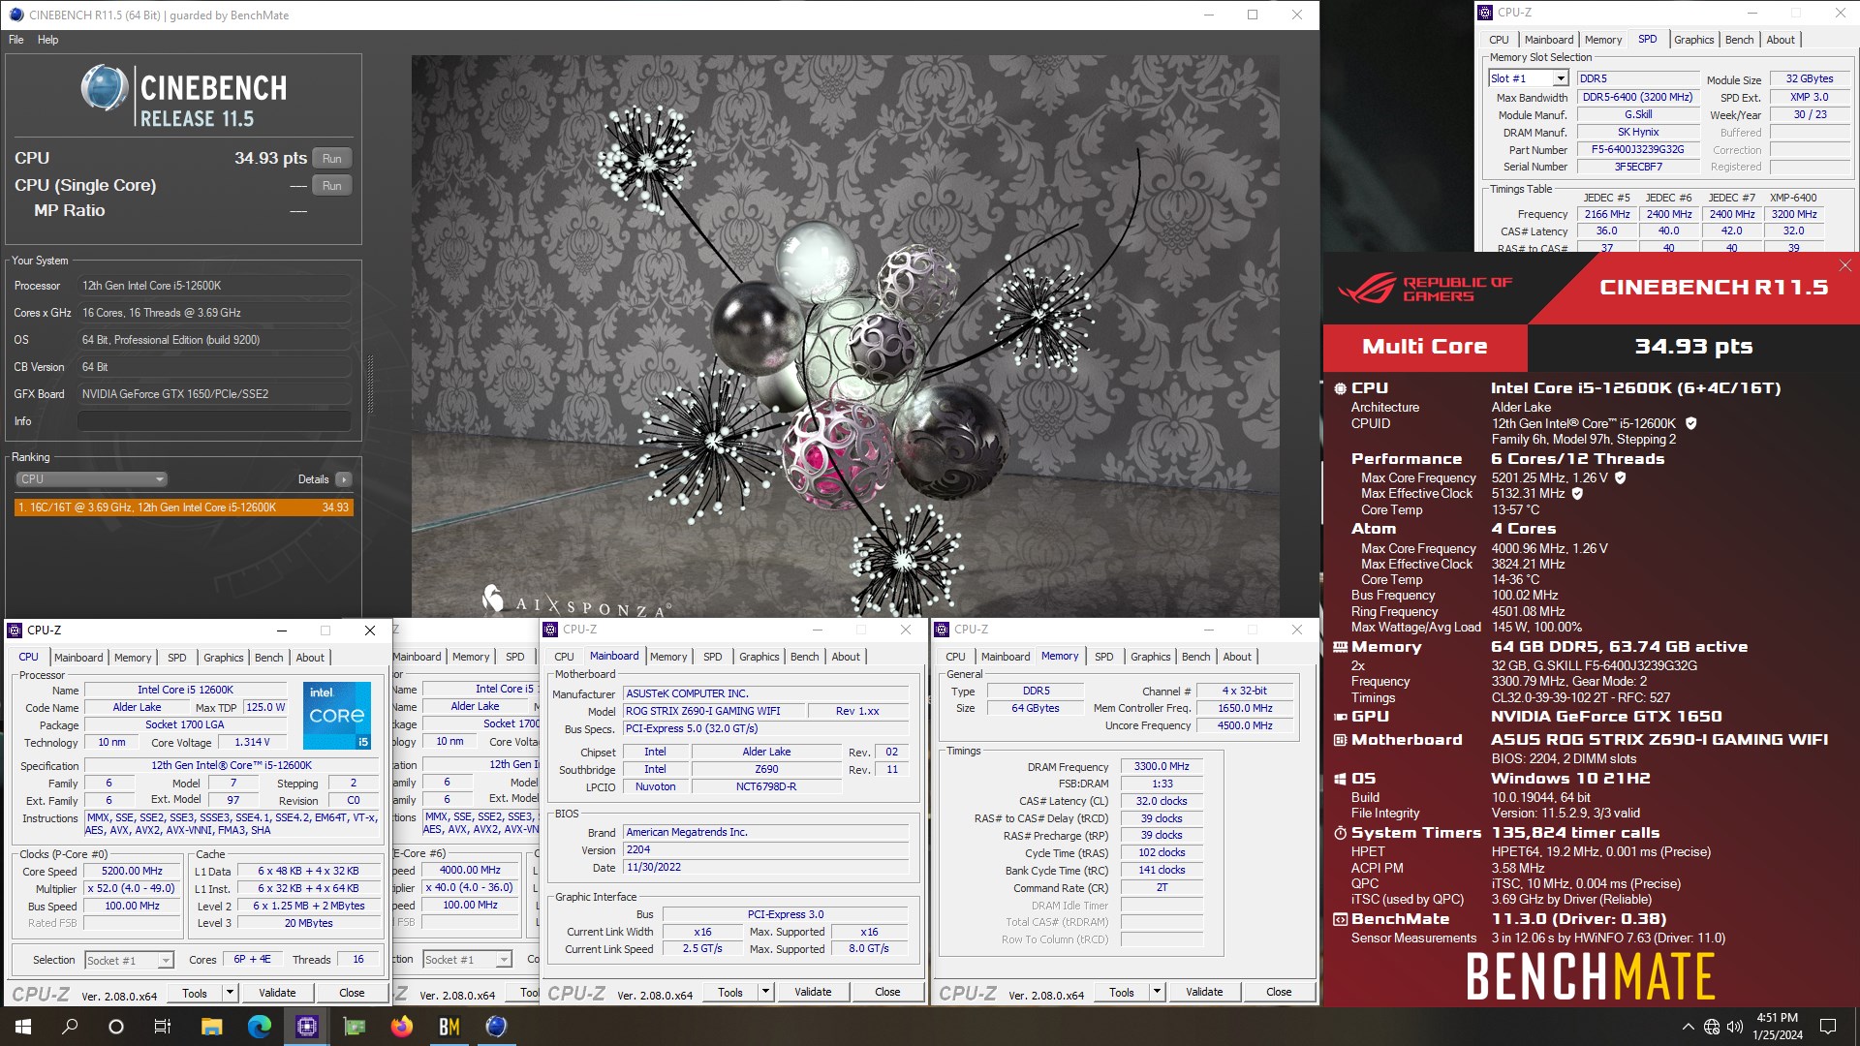Click rendered scene image in Cinebench
Screen dimensions: 1860x1046
845,336
